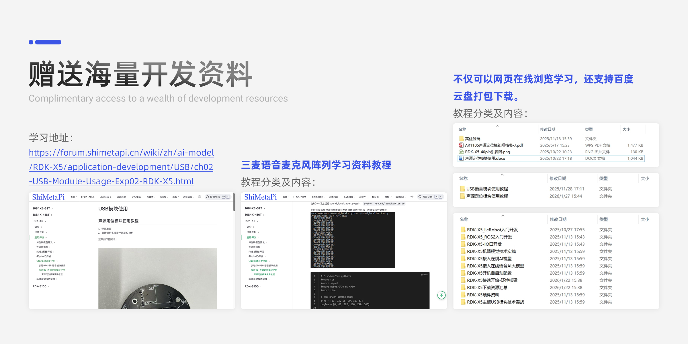Click RDK-X5_40pin引脚图.png file icon

coord(461,152)
